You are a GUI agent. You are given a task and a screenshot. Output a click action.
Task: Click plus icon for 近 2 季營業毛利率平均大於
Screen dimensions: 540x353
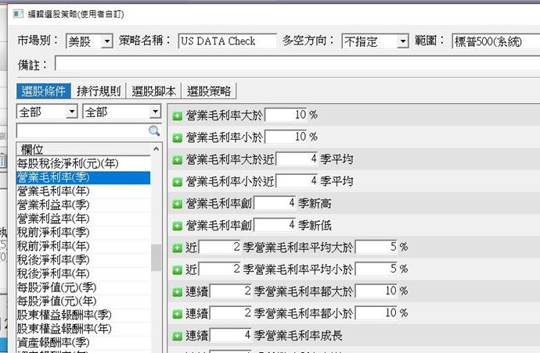click(x=177, y=247)
